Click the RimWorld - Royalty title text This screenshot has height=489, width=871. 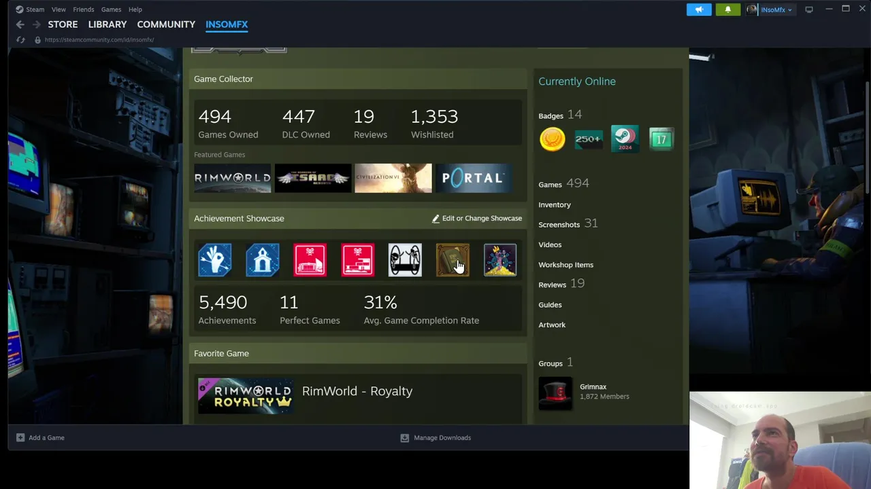[357, 391]
